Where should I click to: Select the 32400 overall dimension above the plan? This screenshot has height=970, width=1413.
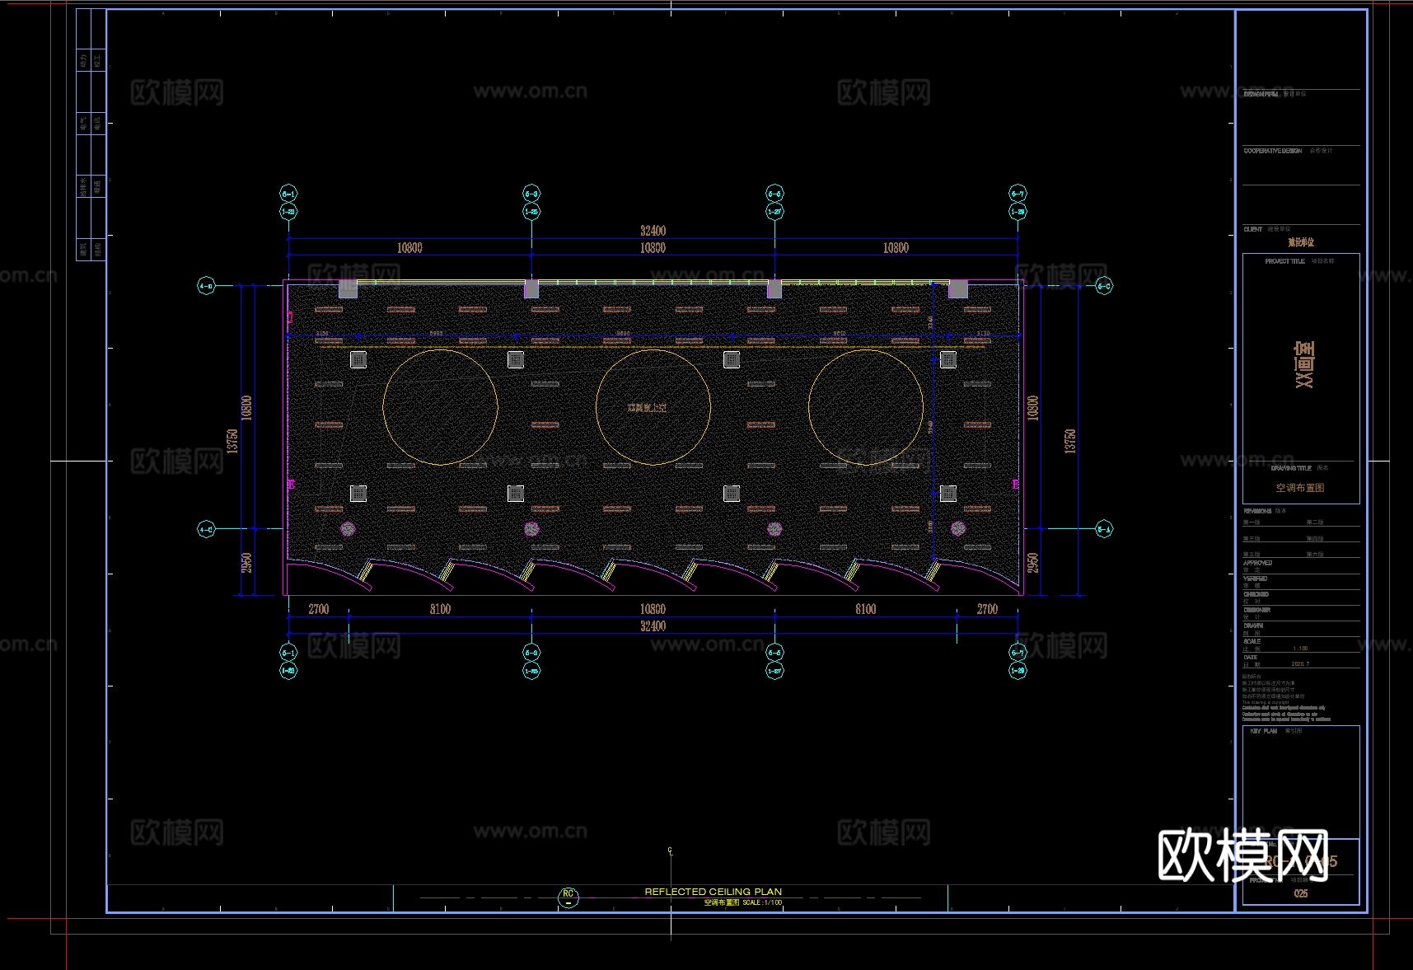coord(653,231)
